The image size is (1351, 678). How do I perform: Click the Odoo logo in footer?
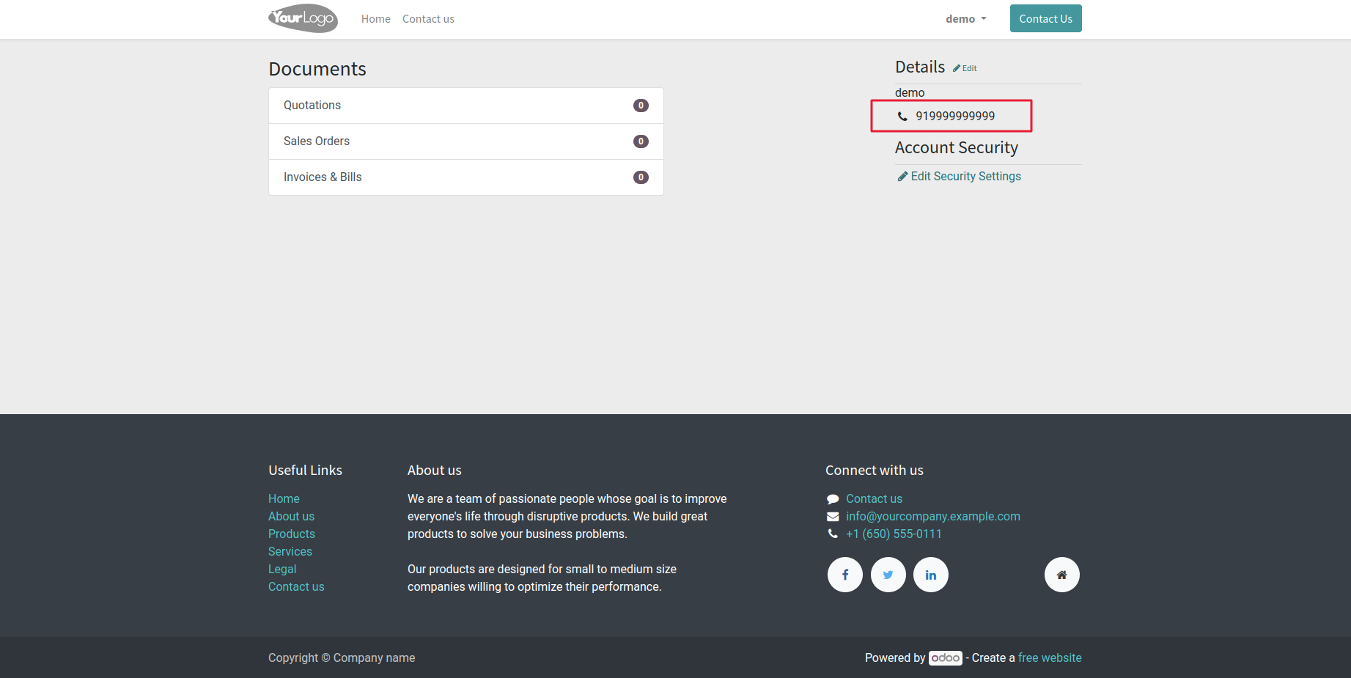[945, 658]
